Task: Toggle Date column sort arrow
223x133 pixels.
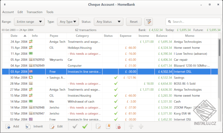Action: pos(25,36)
